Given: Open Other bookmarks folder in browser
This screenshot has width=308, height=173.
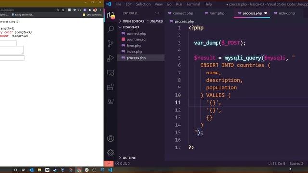Looking at the screenshot, I should (92, 15).
